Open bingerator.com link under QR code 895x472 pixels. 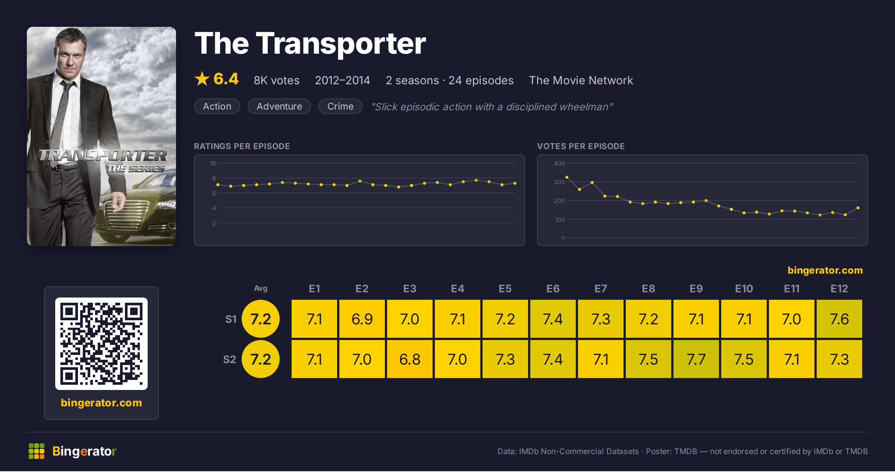point(101,403)
